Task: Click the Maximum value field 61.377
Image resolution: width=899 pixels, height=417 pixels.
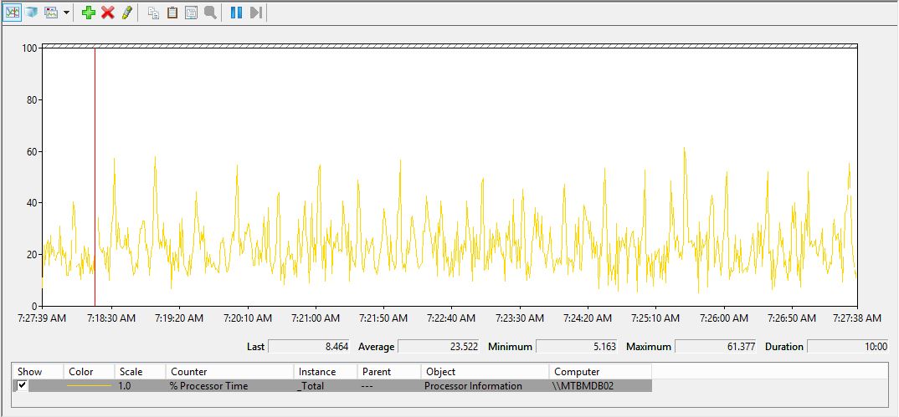Action: [x=716, y=347]
